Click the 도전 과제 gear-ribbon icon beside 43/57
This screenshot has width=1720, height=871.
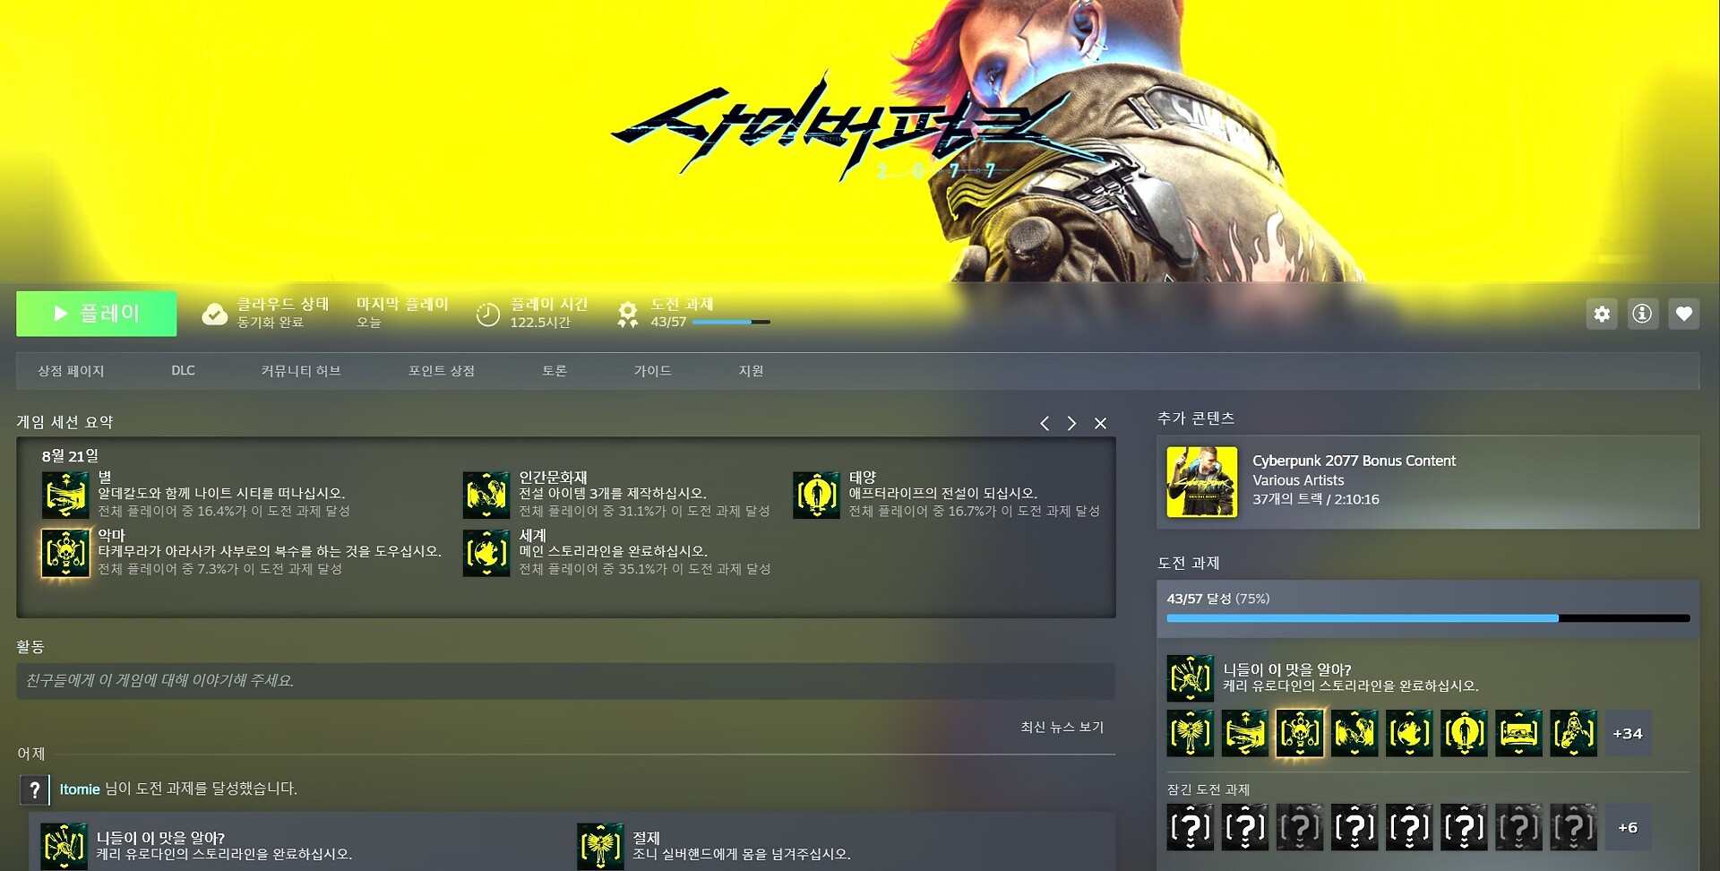(x=628, y=314)
